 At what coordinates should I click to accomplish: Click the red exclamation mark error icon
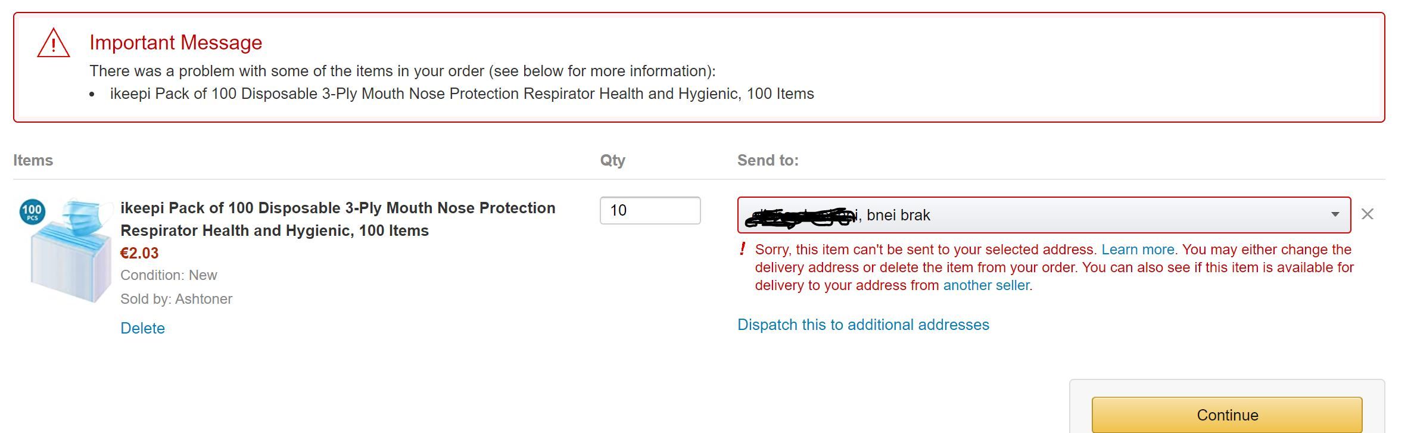click(743, 249)
